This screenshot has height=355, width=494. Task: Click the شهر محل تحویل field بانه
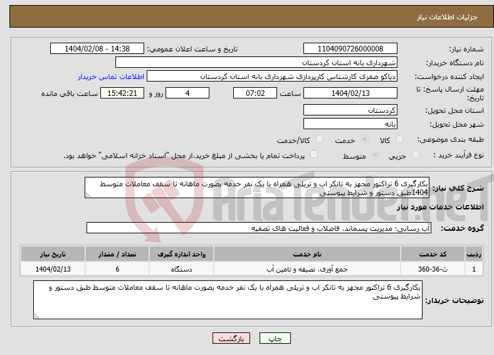[350, 124]
